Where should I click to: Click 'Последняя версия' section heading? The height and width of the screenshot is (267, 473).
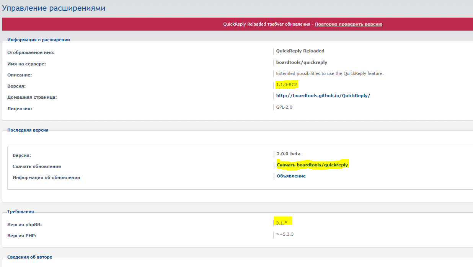click(x=28, y=130)
